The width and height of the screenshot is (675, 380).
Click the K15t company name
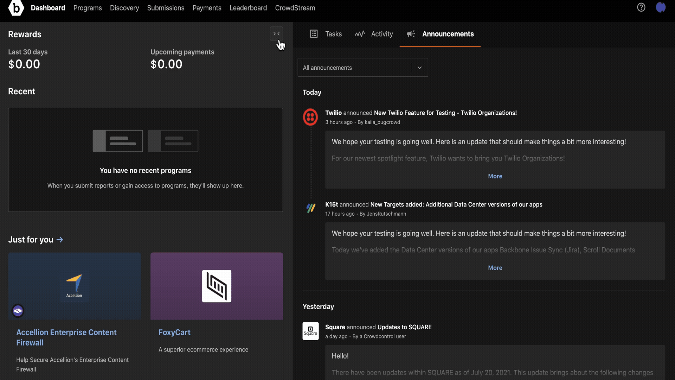pos(332,204)
